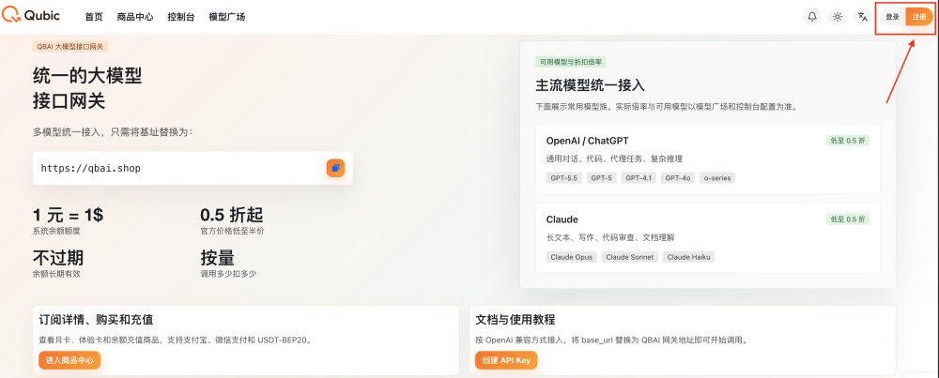Select the GPT-5 model tag
939x378 pixels.
(x=602, y=177)
